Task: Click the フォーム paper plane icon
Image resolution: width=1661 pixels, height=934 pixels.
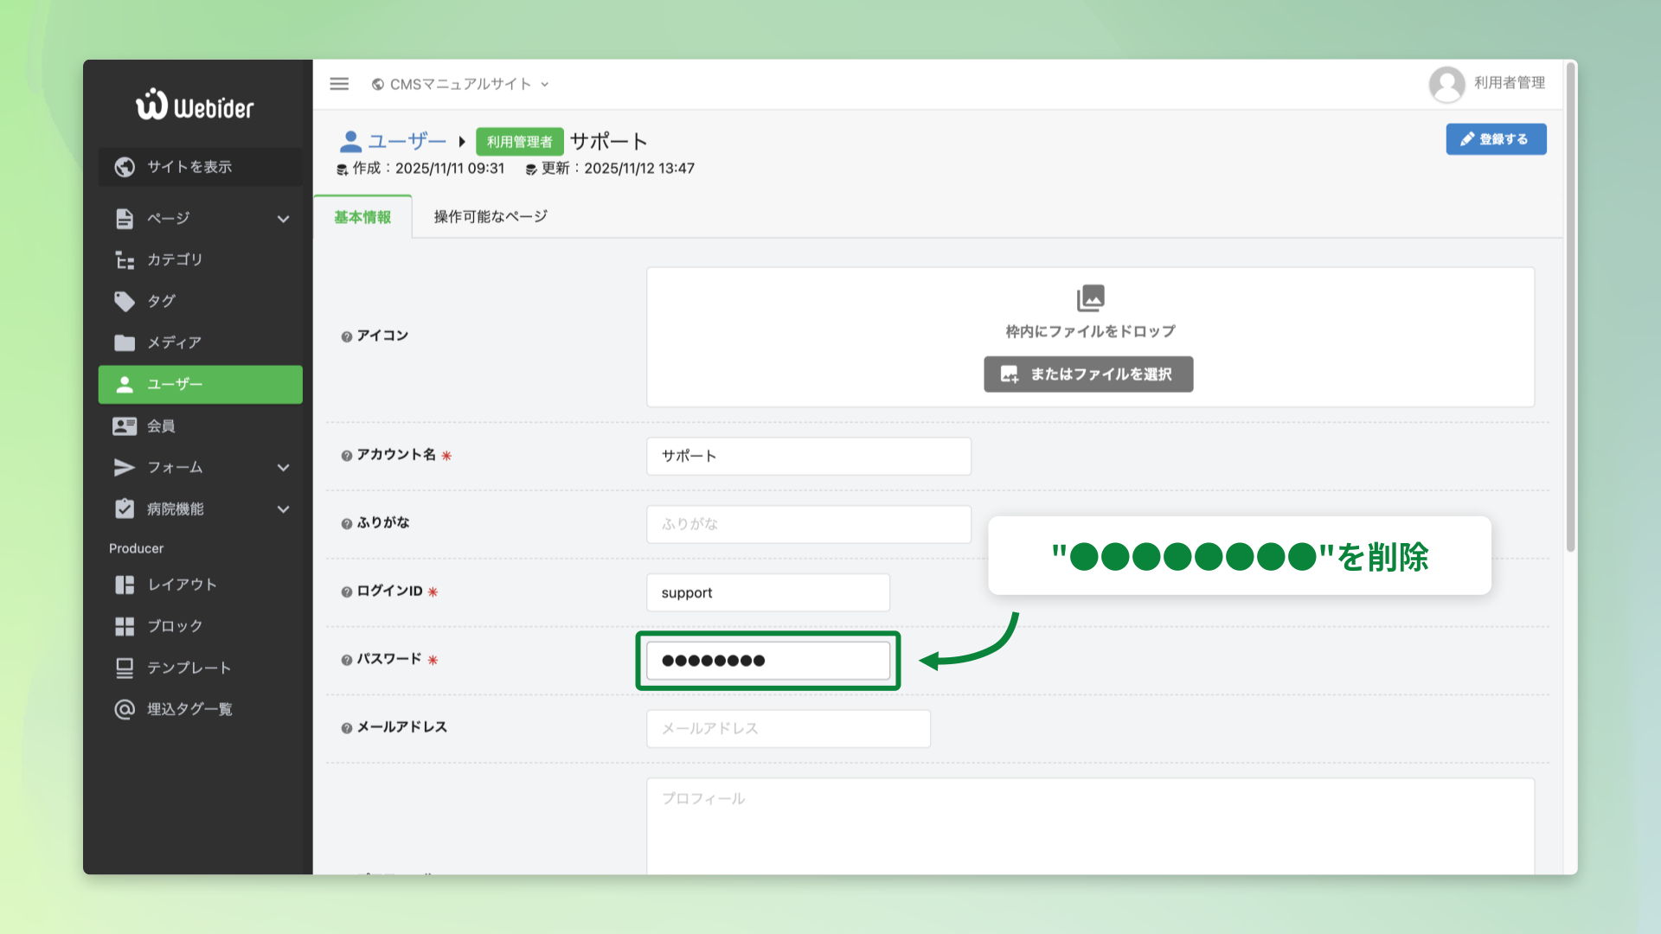Action: click(125, 468)
